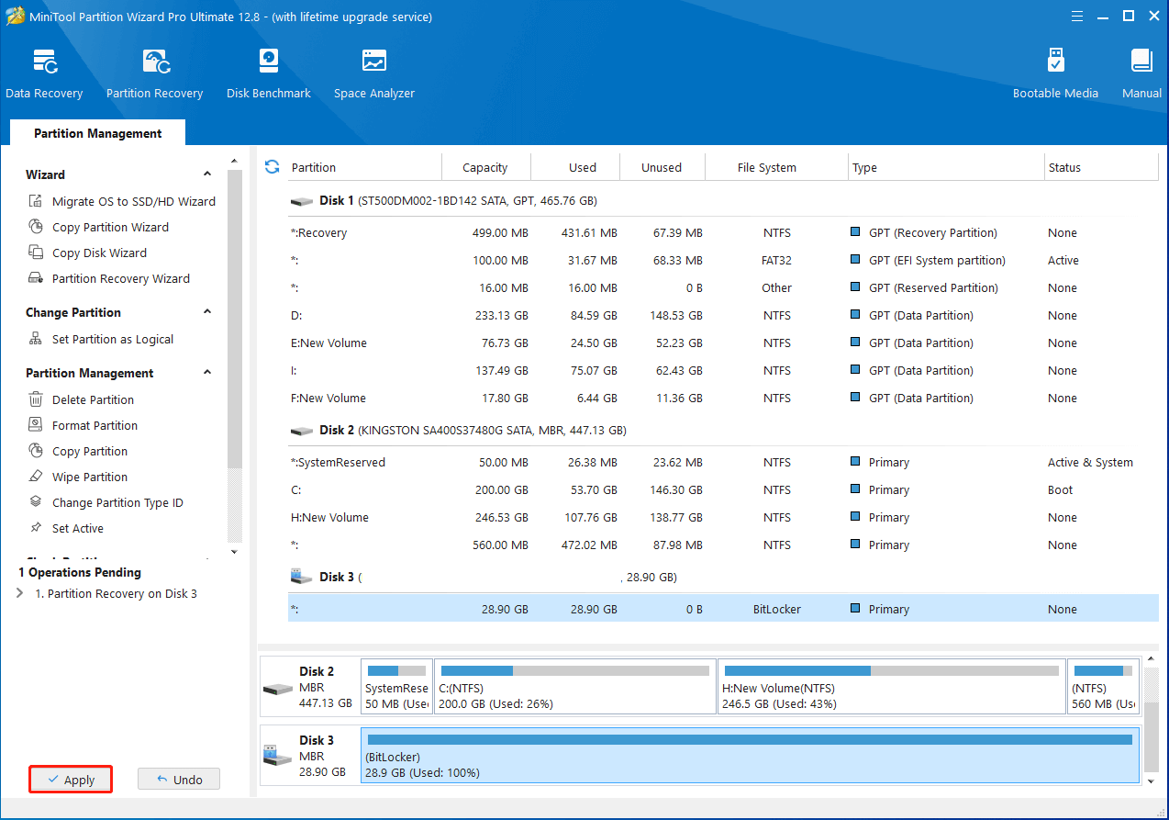Select the 560 MB (NTFS) block in the disk map
The height and width of the screenshot is (820, 1169).
pos(1104,687)
